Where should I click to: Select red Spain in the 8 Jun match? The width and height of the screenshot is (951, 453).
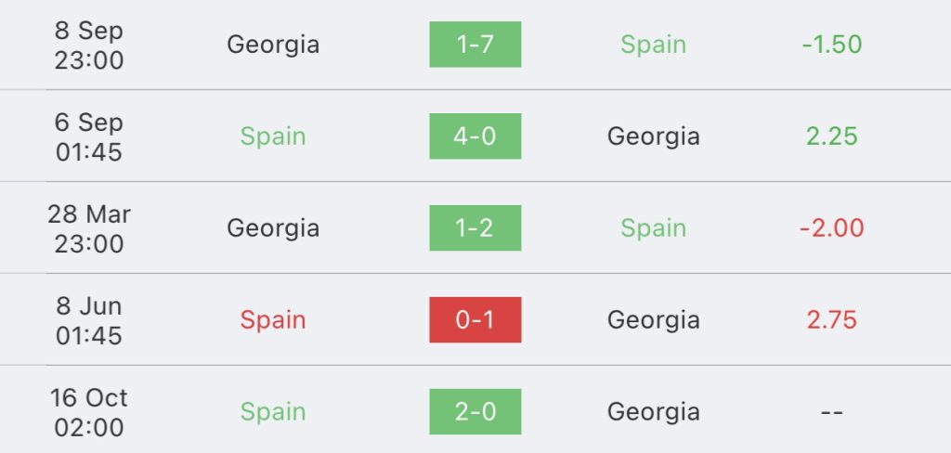(x=273, y=320)
